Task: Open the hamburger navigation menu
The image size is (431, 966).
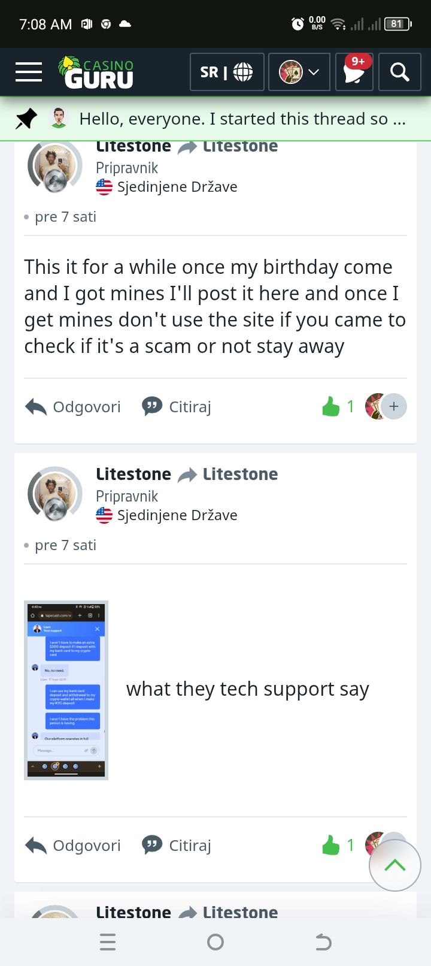Action: click(x=29, y=73)
